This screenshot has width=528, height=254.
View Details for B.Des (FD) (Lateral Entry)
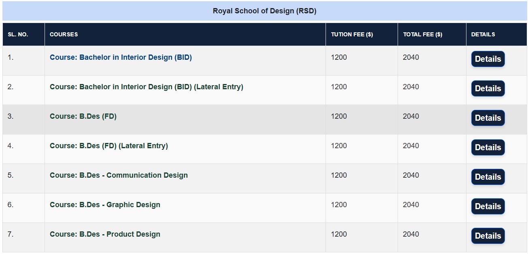488,147
